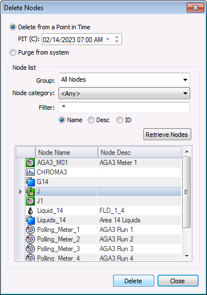Viewport: 207px width, 295px height.
Task: Click the J1 meter node icon
Action: [x=30, y=201]
